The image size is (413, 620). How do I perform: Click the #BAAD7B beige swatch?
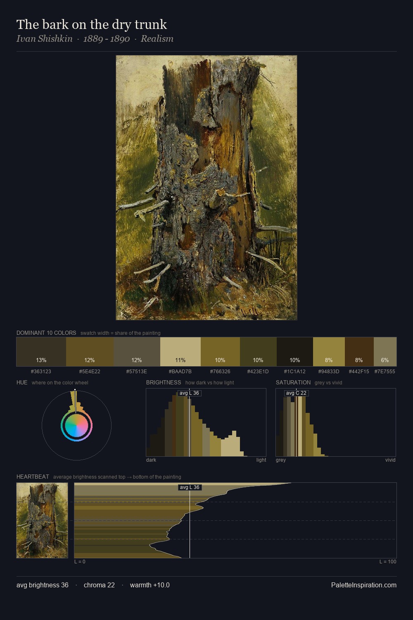click(180, 352)
